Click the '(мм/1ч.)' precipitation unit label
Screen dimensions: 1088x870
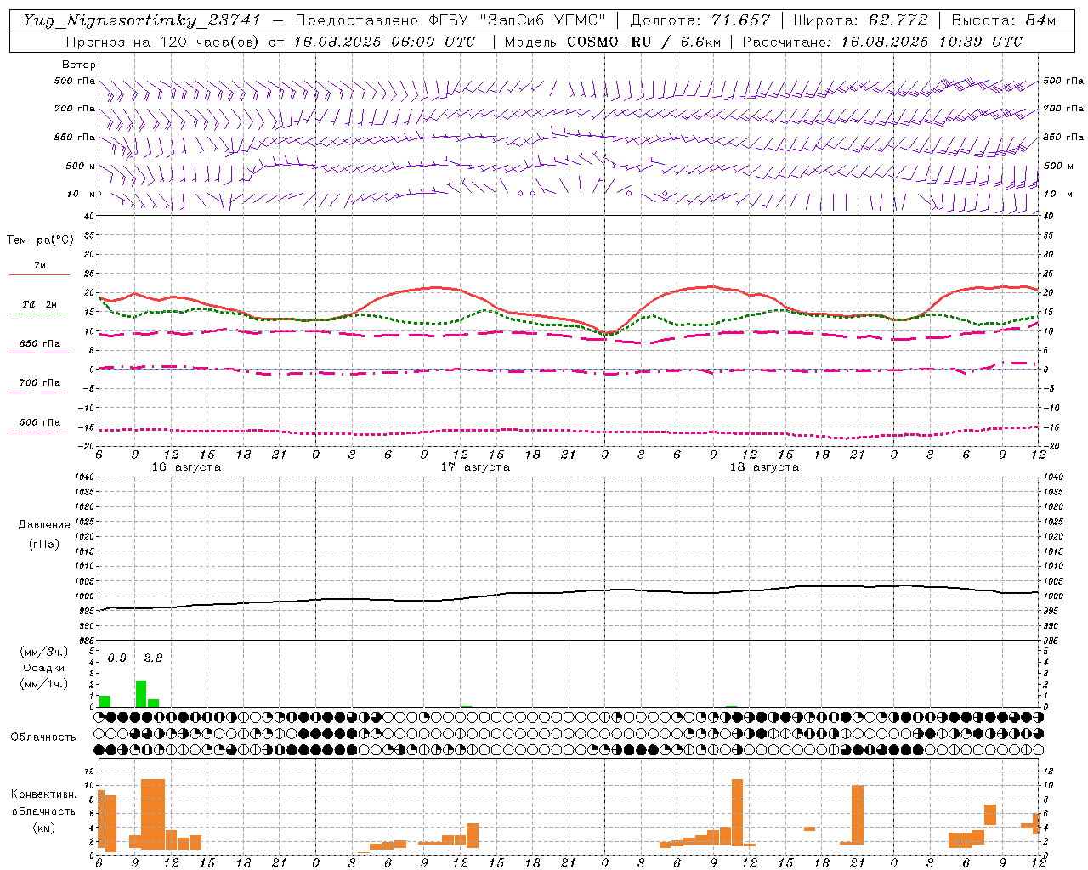44,684
